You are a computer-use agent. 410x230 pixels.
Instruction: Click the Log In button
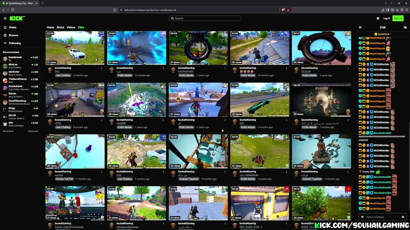[x=387, y=19]
